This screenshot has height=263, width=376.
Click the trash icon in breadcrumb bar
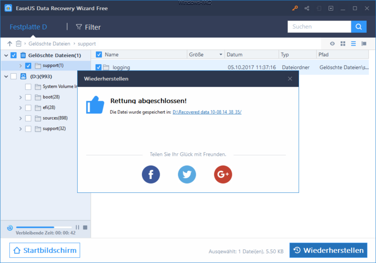tap(19, 44)
